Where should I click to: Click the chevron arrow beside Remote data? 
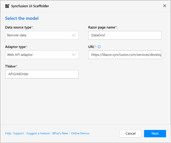(74, 35)
